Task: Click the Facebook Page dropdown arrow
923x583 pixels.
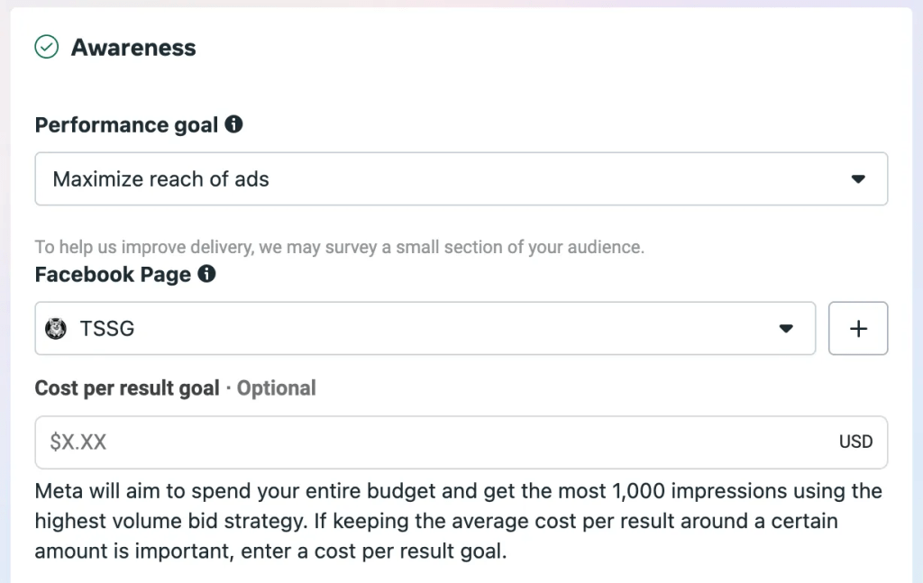Action: [786, 329]
